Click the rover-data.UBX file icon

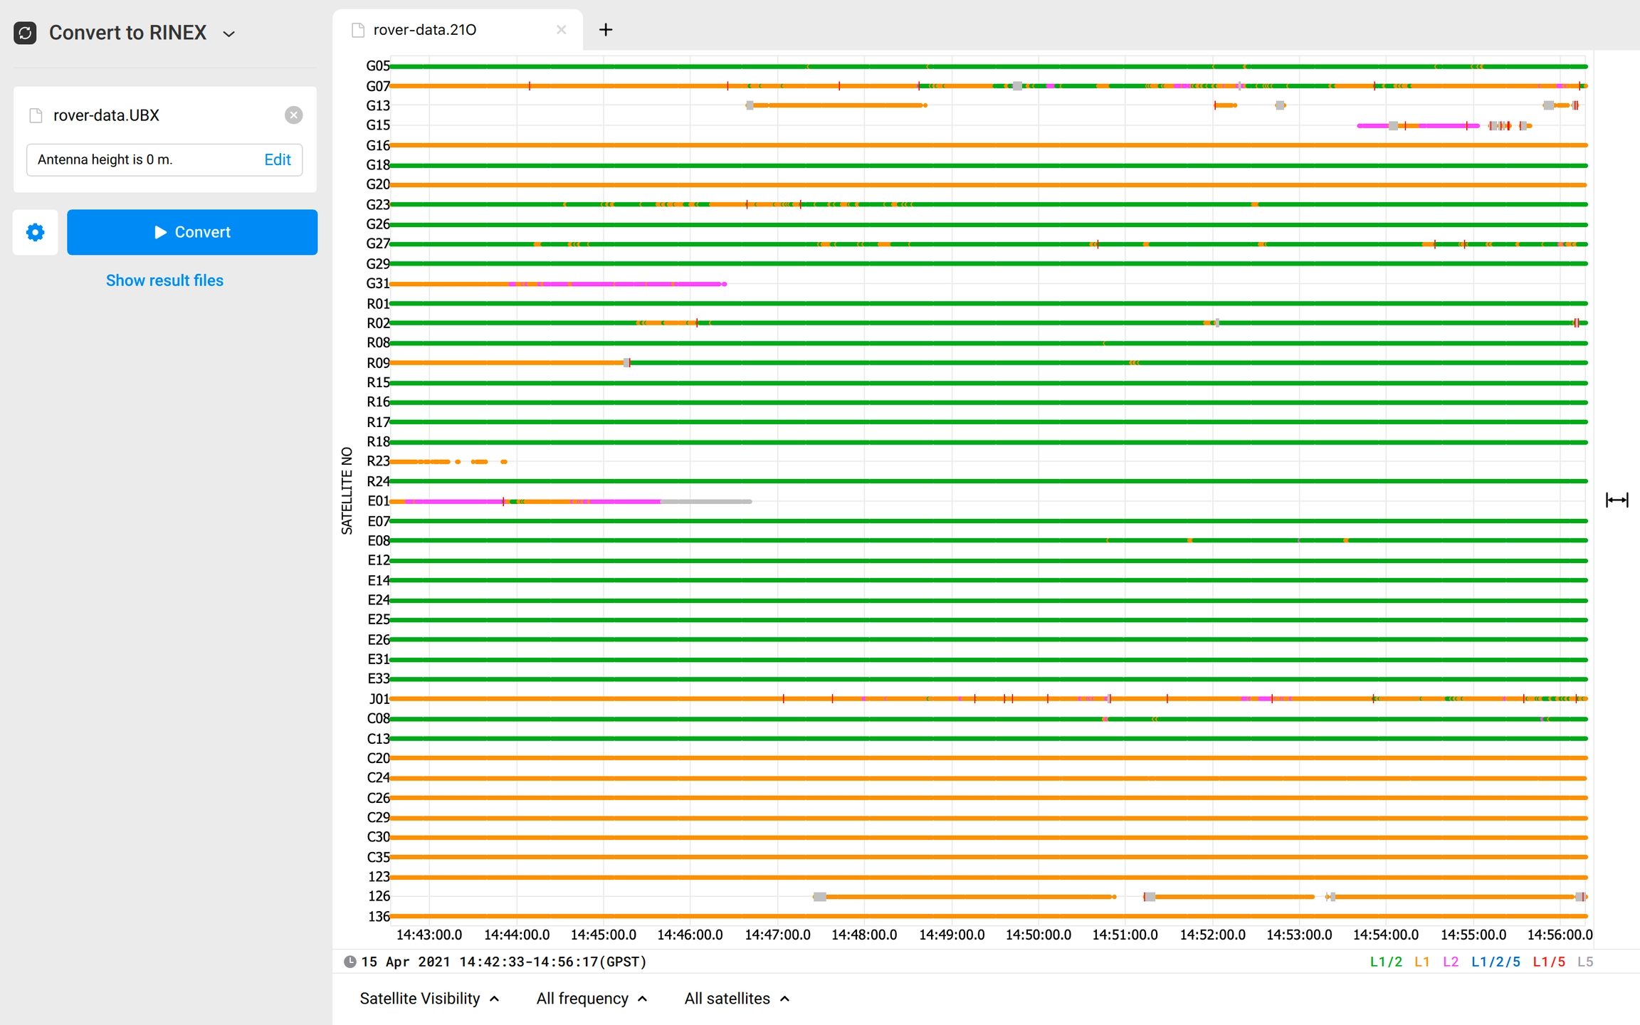click(36, 115)
